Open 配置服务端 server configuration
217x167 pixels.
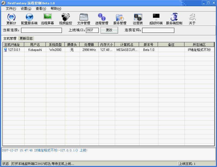[29, 19]
